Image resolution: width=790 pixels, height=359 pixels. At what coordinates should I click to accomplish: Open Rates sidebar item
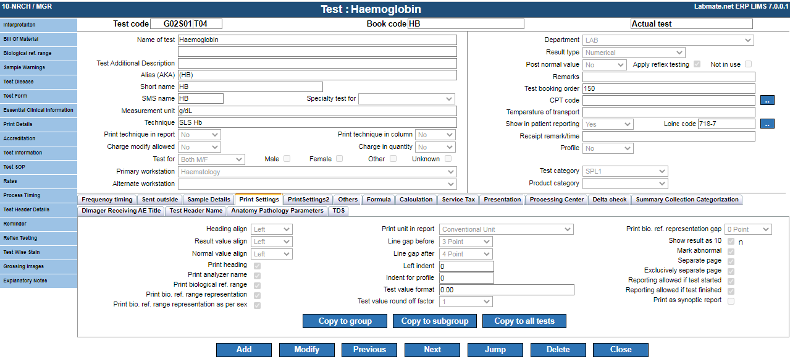tap(38, 181)
